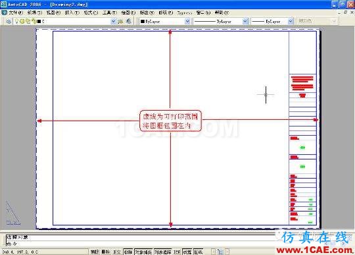Open the ByLayer lineweight dropdown

click(291, 21)
